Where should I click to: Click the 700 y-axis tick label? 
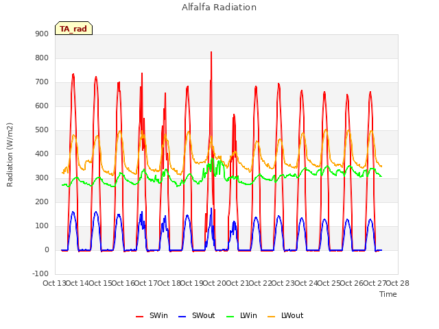[42, 82]
